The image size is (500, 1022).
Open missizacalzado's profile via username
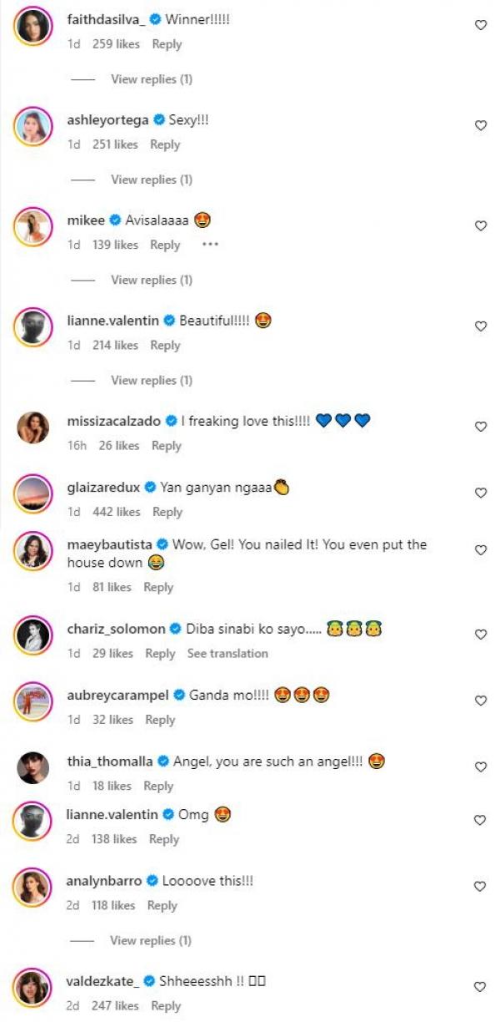pyautogui.click(x=113, y=421)
